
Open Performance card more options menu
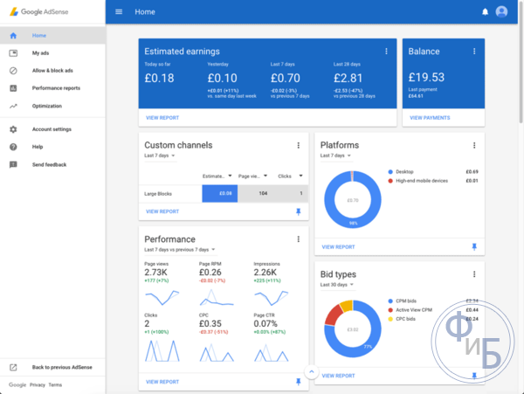[299, 239]
